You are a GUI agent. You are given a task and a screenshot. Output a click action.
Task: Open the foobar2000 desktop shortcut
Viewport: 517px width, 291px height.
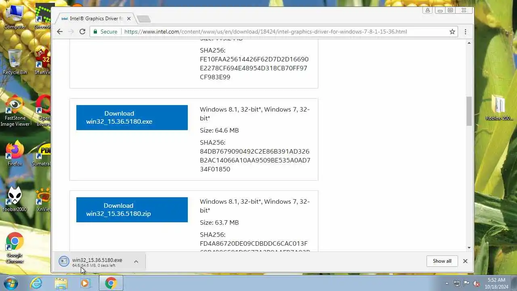[x=15, y=199]
